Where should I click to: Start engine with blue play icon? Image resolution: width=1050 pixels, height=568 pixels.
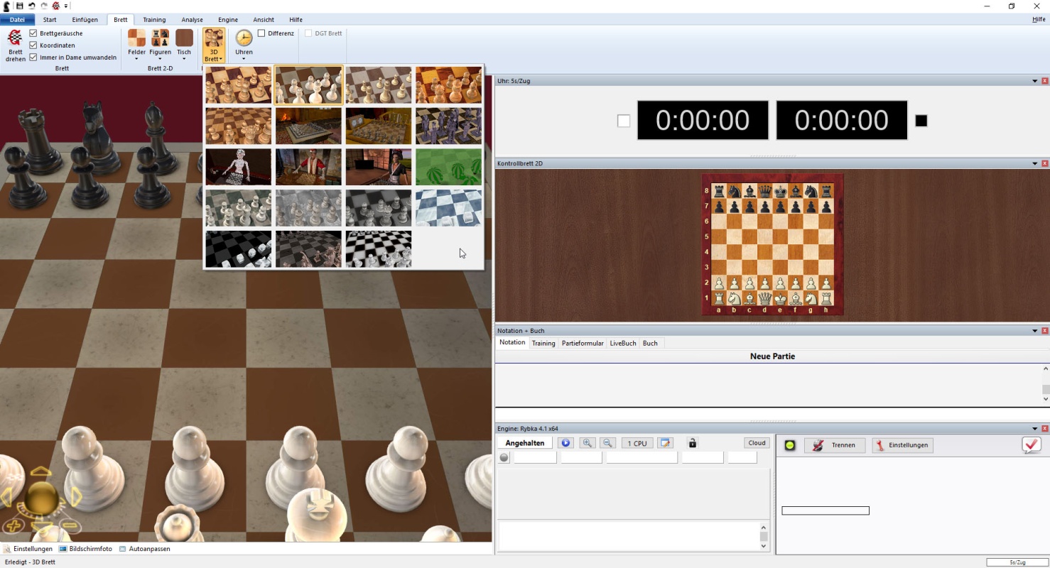click(x=566, y=443)
